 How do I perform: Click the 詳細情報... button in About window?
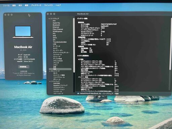pyautogui.click(x=24, y=67)
